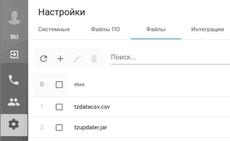Open the users group sidebar section
Image resolution: width=230 pixels, height=141 pixels.
point(14,102)
